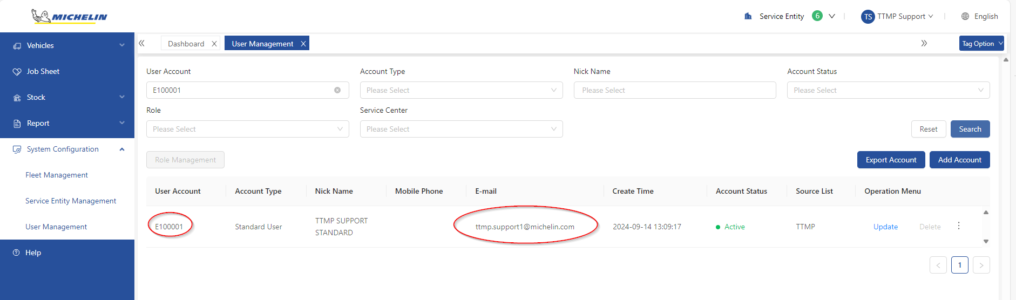Open the Account Type dropdown
This screenshot has width=1016, height=300.
(x=461, y=90)
